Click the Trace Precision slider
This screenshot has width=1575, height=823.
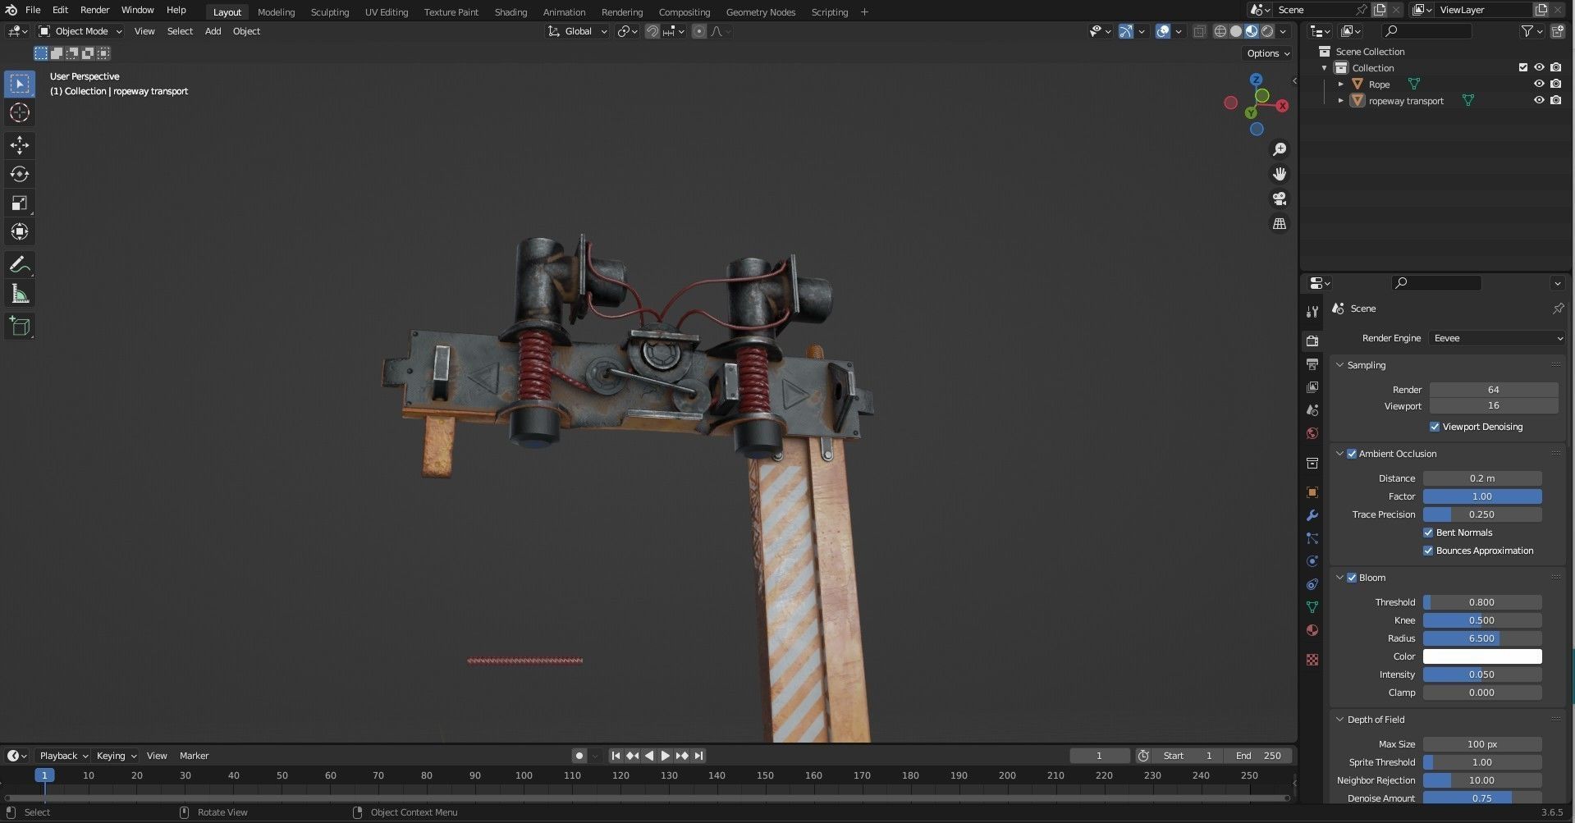(x=1482, y=514)
